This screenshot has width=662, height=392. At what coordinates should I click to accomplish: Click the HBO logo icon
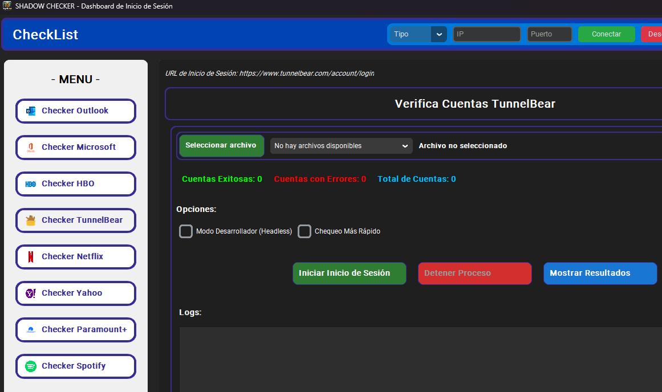click(31, 184)
